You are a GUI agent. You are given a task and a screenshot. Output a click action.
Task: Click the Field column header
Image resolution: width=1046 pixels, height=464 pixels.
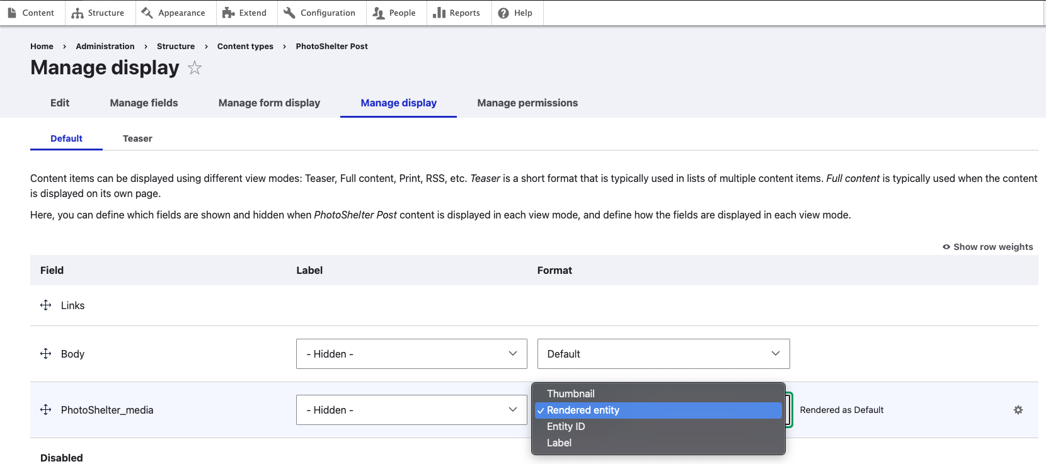52,270
